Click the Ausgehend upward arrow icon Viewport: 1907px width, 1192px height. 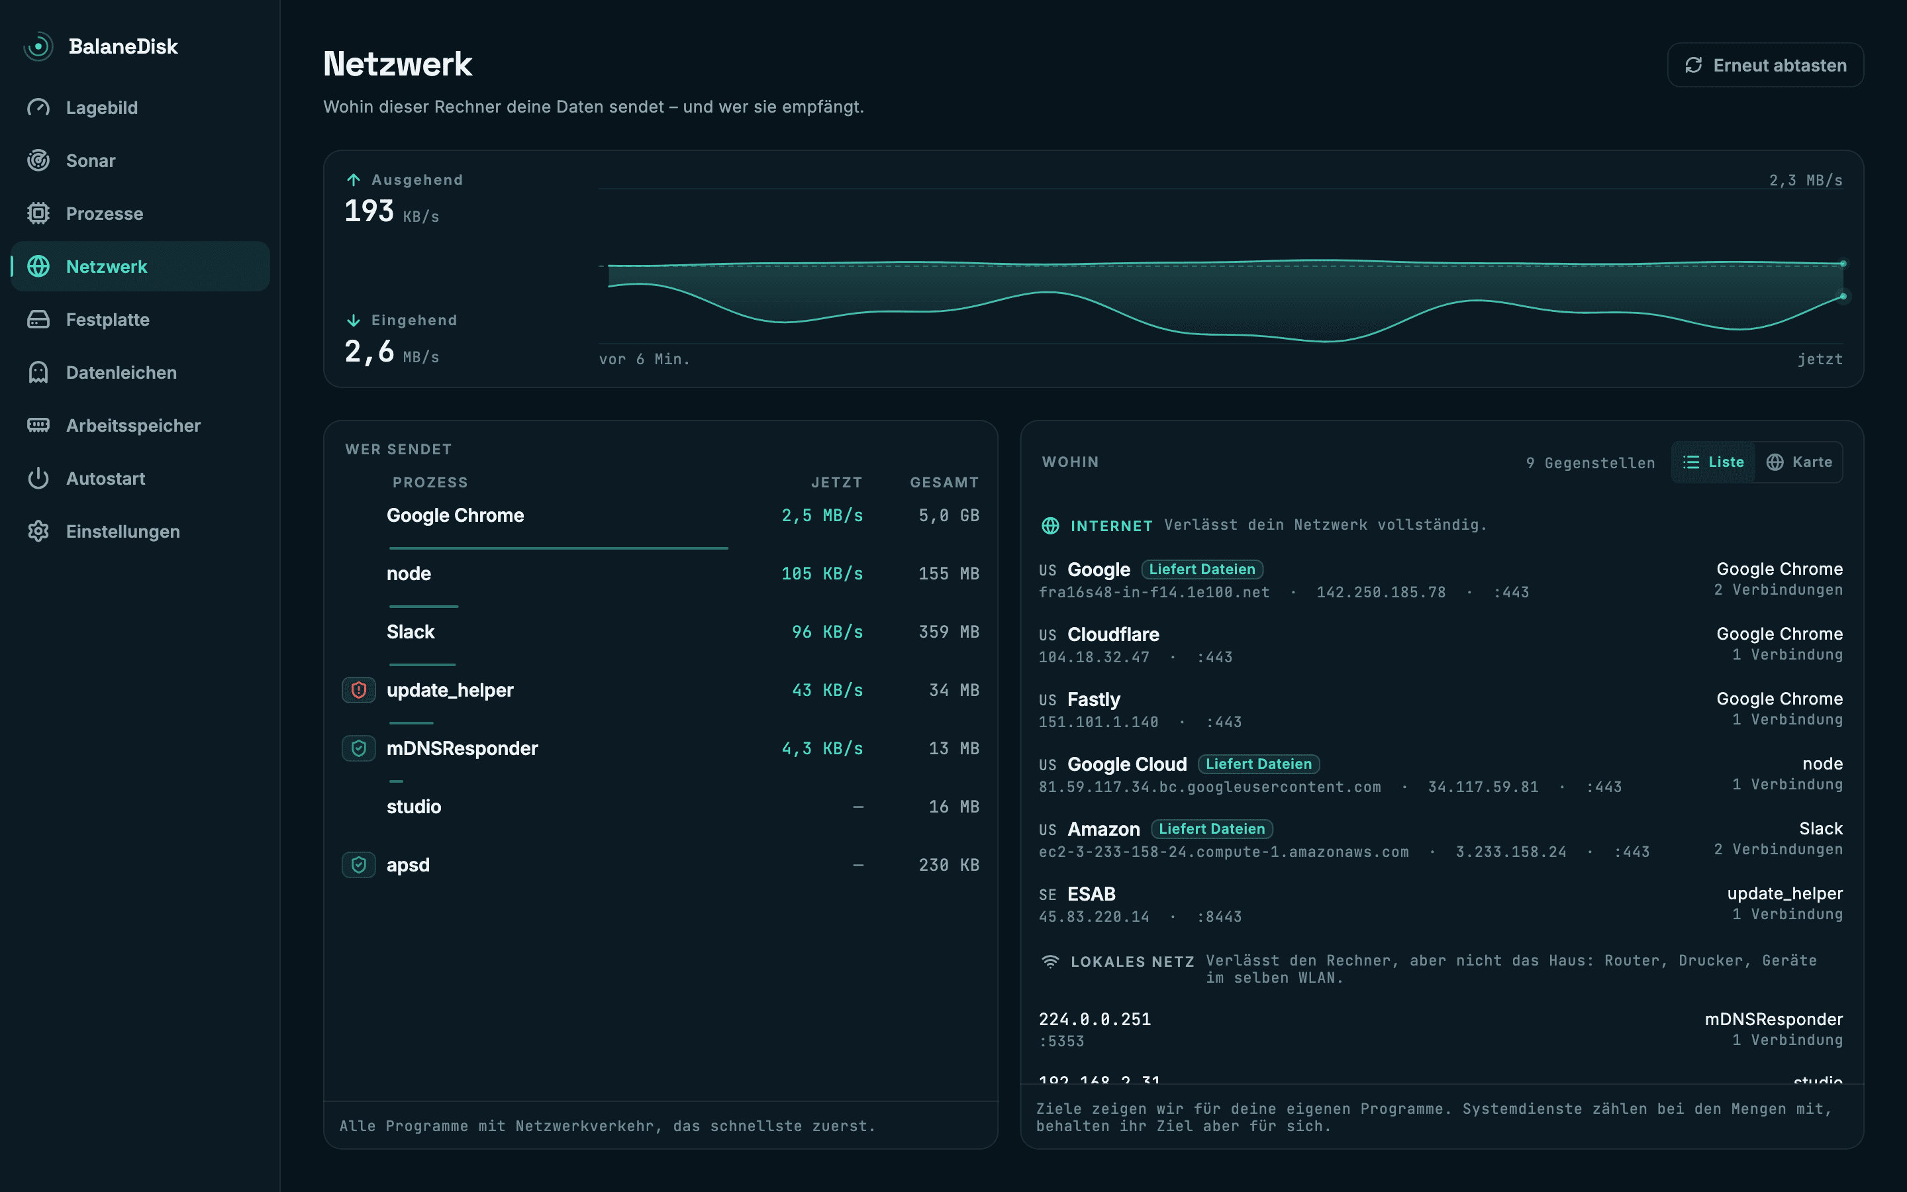click(x=353, y=179)
